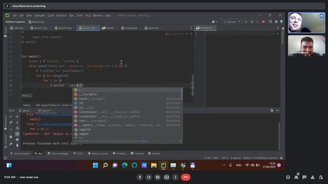
Task: Open Python Console tool window
Action: [x=98, y=153]
